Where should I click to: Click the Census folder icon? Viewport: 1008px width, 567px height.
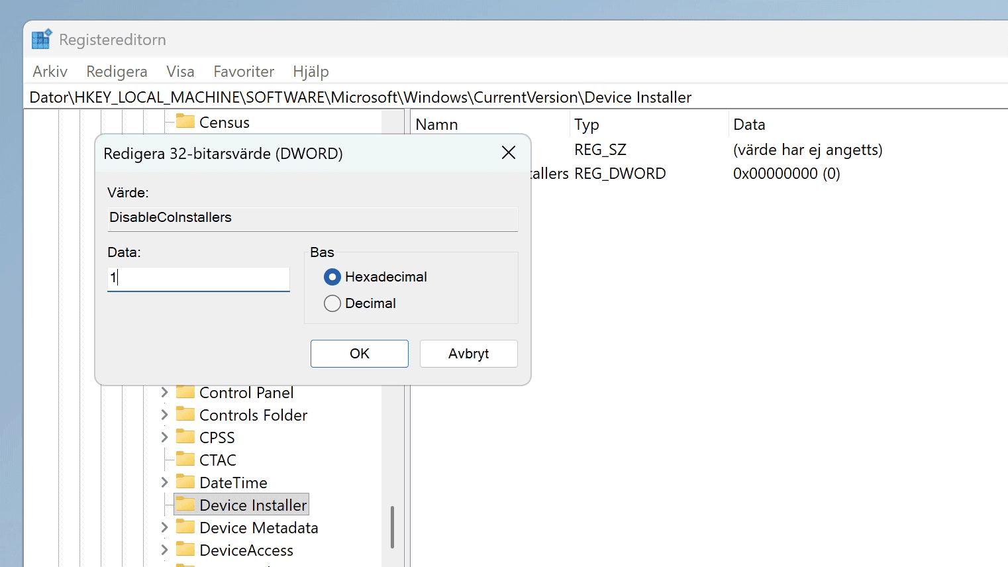click(185, 121)
